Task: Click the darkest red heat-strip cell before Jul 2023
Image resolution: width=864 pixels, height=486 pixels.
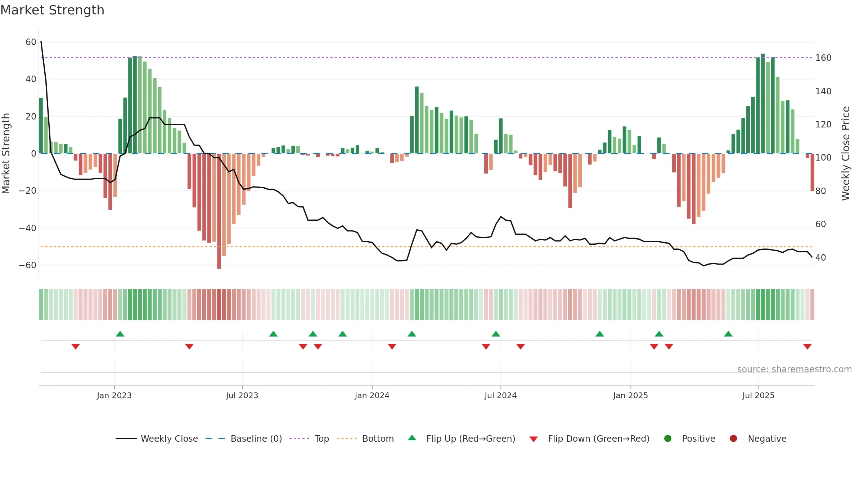Action: coord(219,305)
